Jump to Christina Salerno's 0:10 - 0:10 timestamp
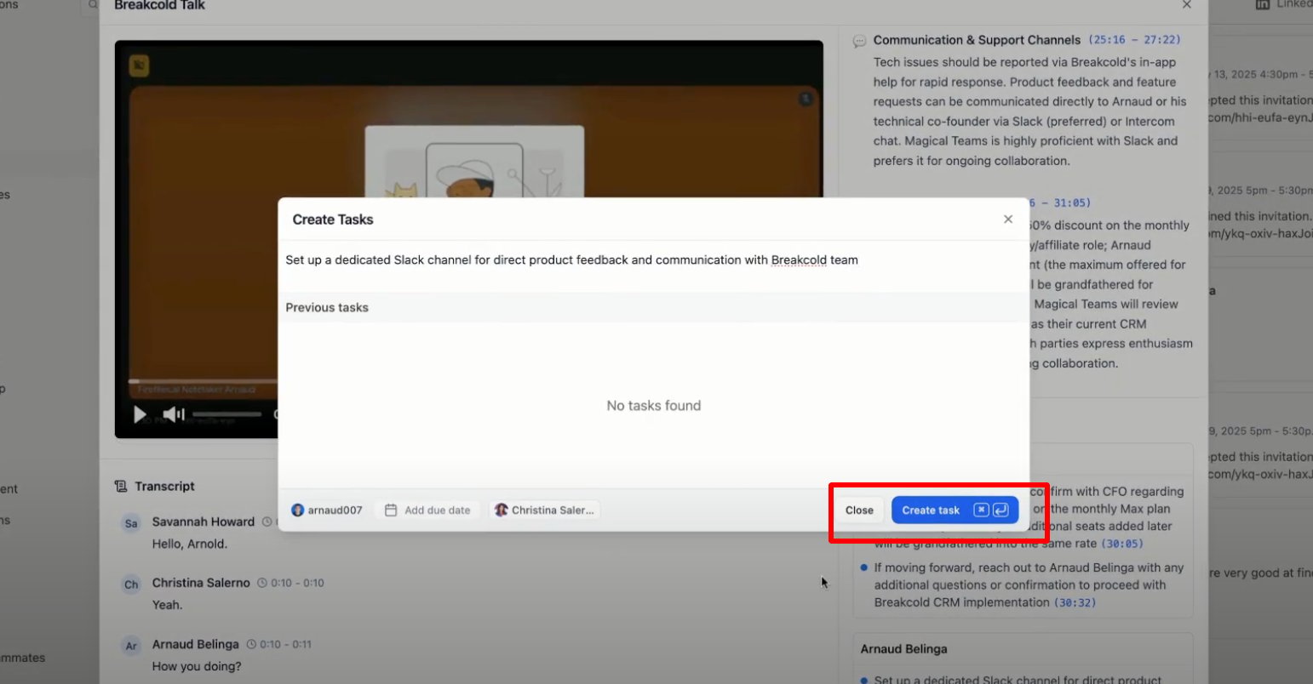The image size is (1313, 684). click(x=297, y=583)
